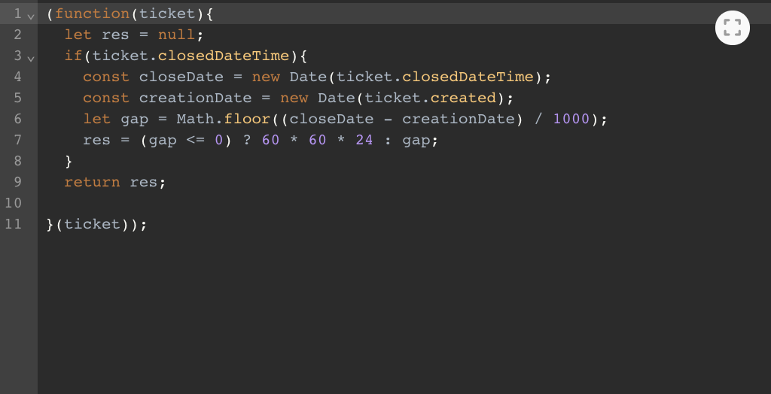Place cursor on the 'return' keyword
This screenshot has height=394, width=771.
[93, 183]
